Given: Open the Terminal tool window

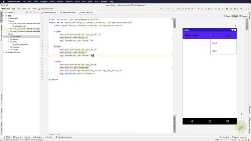Looking at the screenshot, I should coord(17,137).
